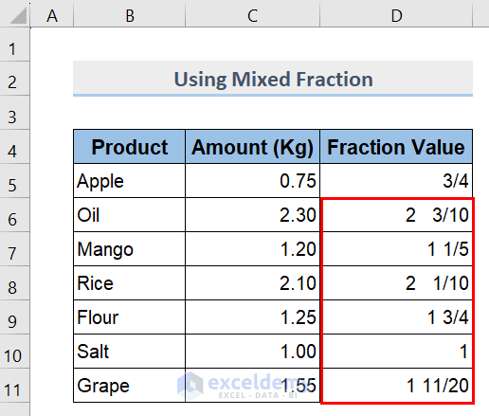Click the Product header cell

(129, 147)
